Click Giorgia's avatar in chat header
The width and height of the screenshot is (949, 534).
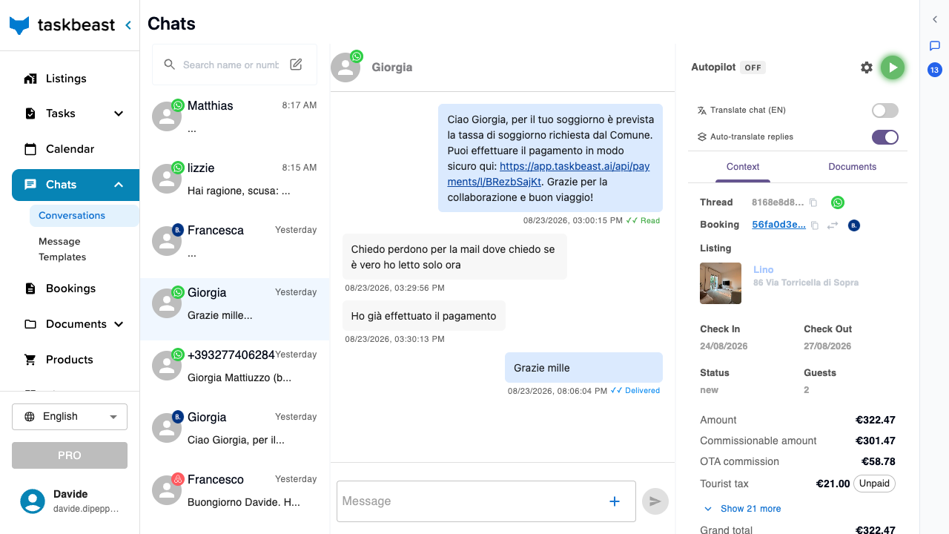345,67
